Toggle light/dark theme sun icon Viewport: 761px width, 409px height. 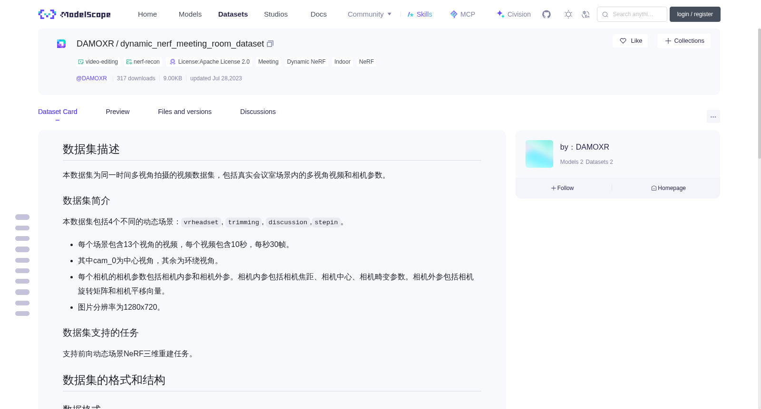coord(568,14)
